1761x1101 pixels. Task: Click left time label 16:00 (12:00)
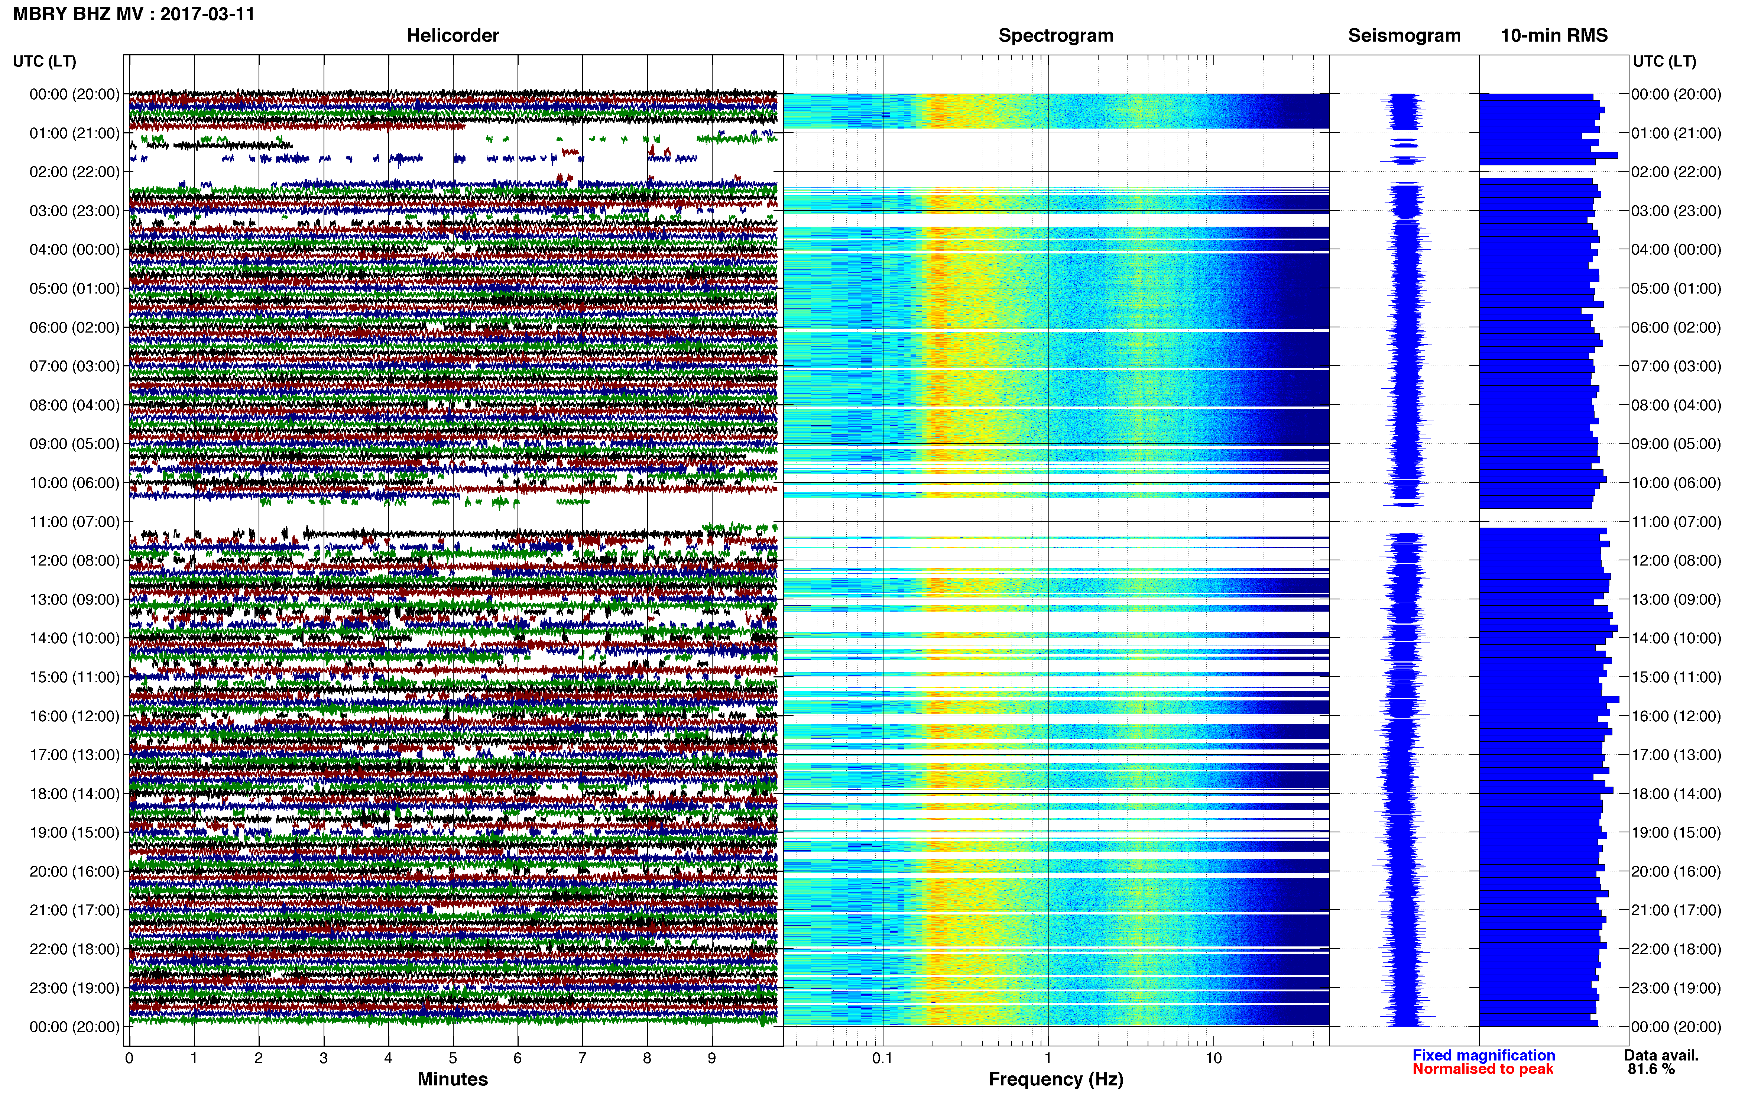[74, 716]
